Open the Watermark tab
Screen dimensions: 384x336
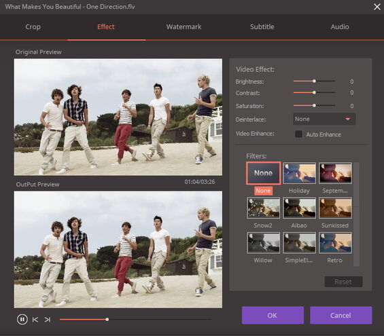click(x=184, y=26)
